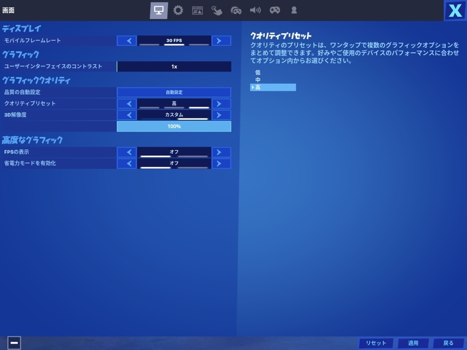Open the game UI settings tab icon
This screenshot has height=350, width=467.
(197, 10)
